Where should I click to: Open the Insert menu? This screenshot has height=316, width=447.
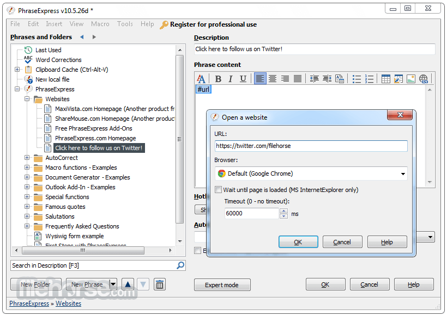(54, 24)
